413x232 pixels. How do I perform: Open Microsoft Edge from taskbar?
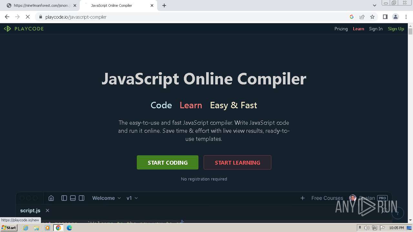click(69, 228)
